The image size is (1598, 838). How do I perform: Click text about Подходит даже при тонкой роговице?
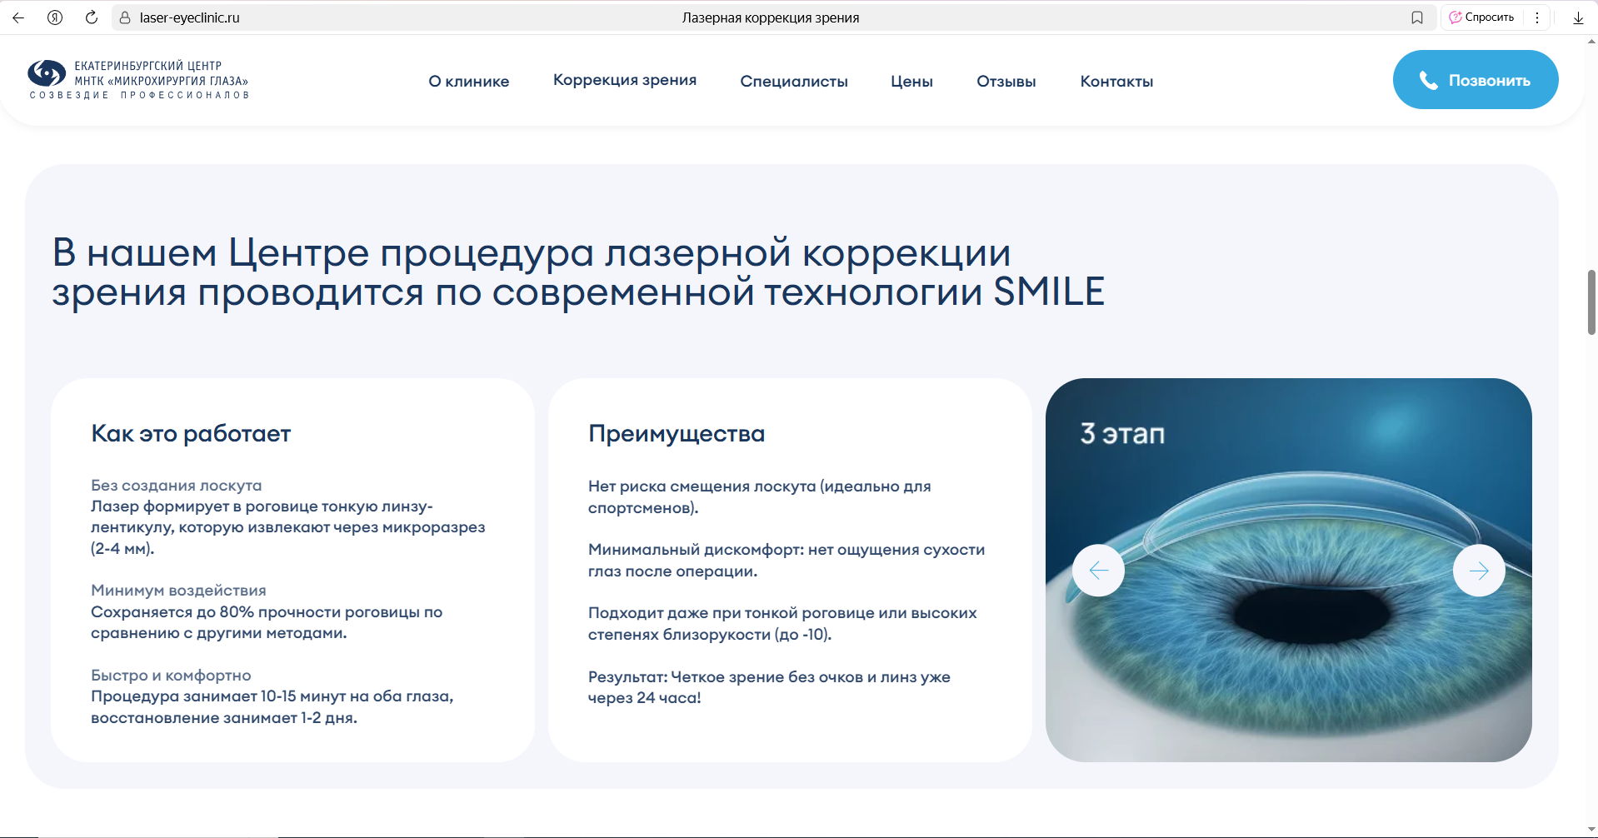tap(782, 624)
